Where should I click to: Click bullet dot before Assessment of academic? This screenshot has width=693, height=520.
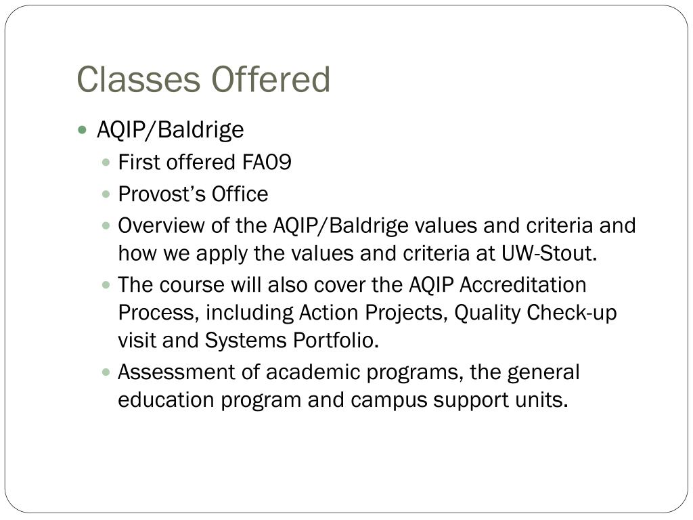point(106,372)
